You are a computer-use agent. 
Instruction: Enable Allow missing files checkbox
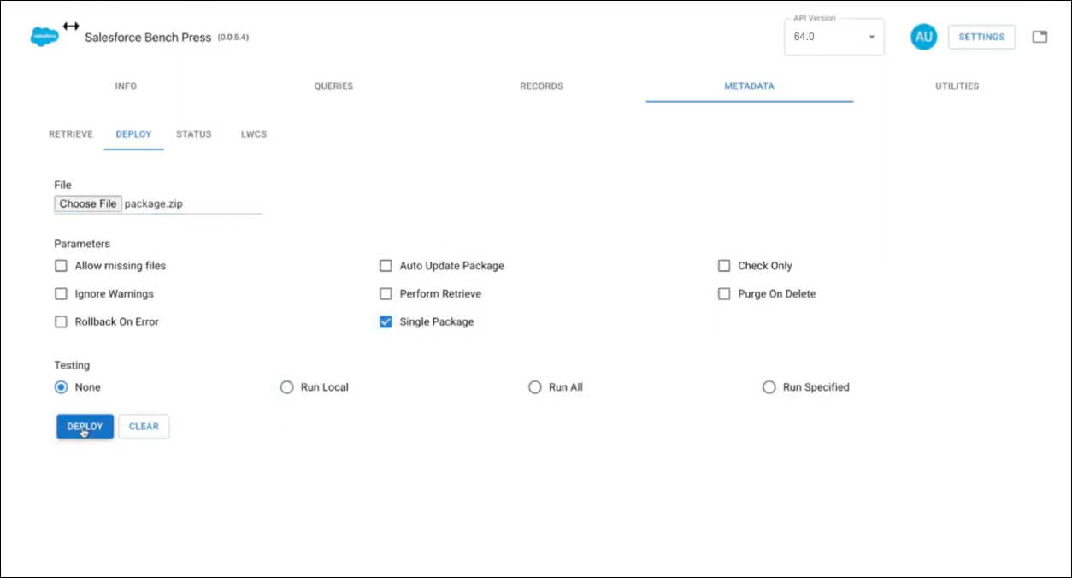point(61,266)
